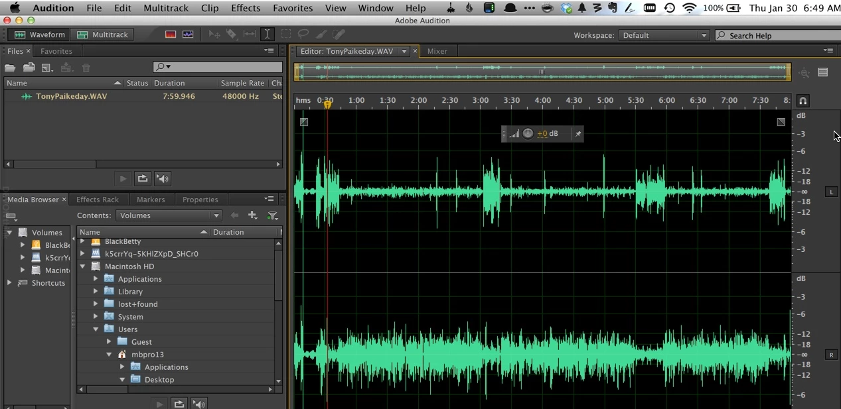This screenshot has height=409, width=841.
Task: Open the Favorites menu
Action: [293, 8]
